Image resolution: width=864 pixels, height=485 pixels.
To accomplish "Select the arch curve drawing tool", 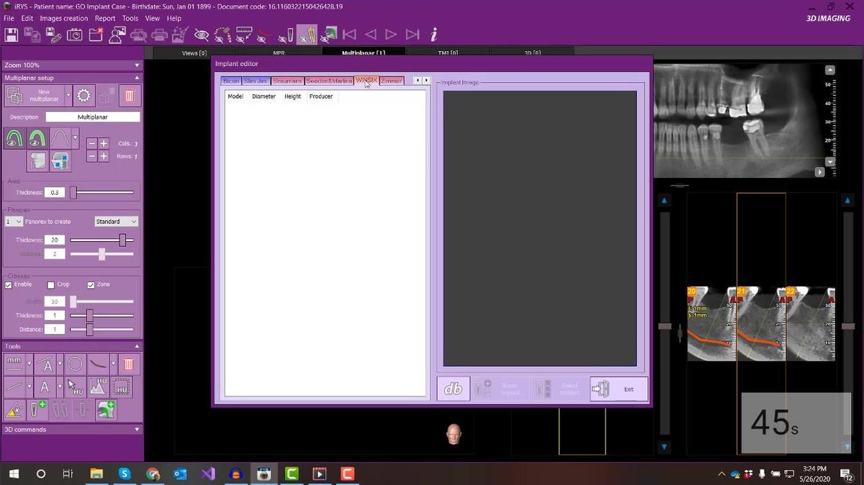I will tap(60, 138).
